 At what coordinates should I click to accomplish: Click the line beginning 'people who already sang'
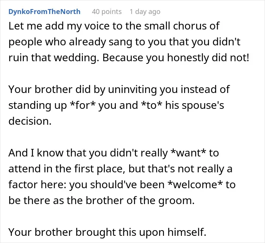click(125, 42)
